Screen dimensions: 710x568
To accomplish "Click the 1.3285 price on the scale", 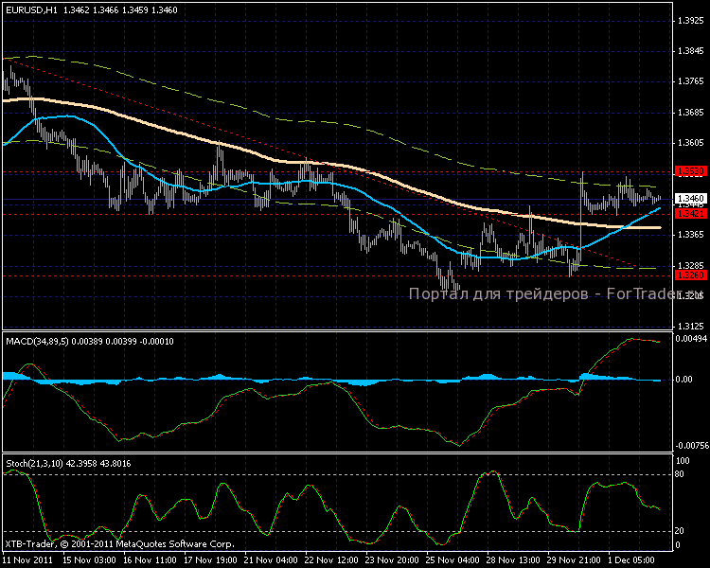I will 689,265.
